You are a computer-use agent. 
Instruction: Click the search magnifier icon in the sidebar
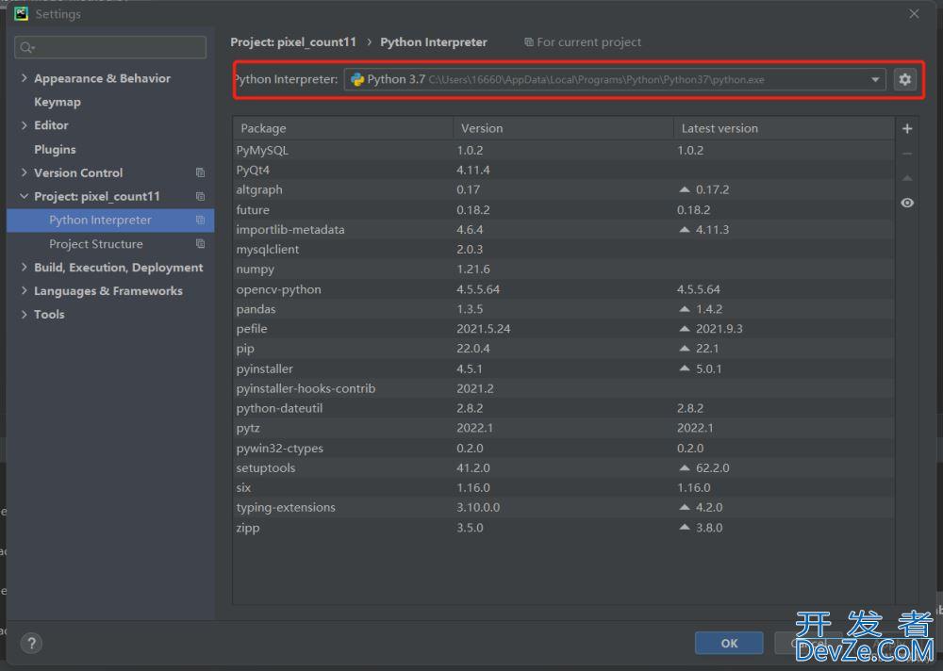(x=27, y=47)
